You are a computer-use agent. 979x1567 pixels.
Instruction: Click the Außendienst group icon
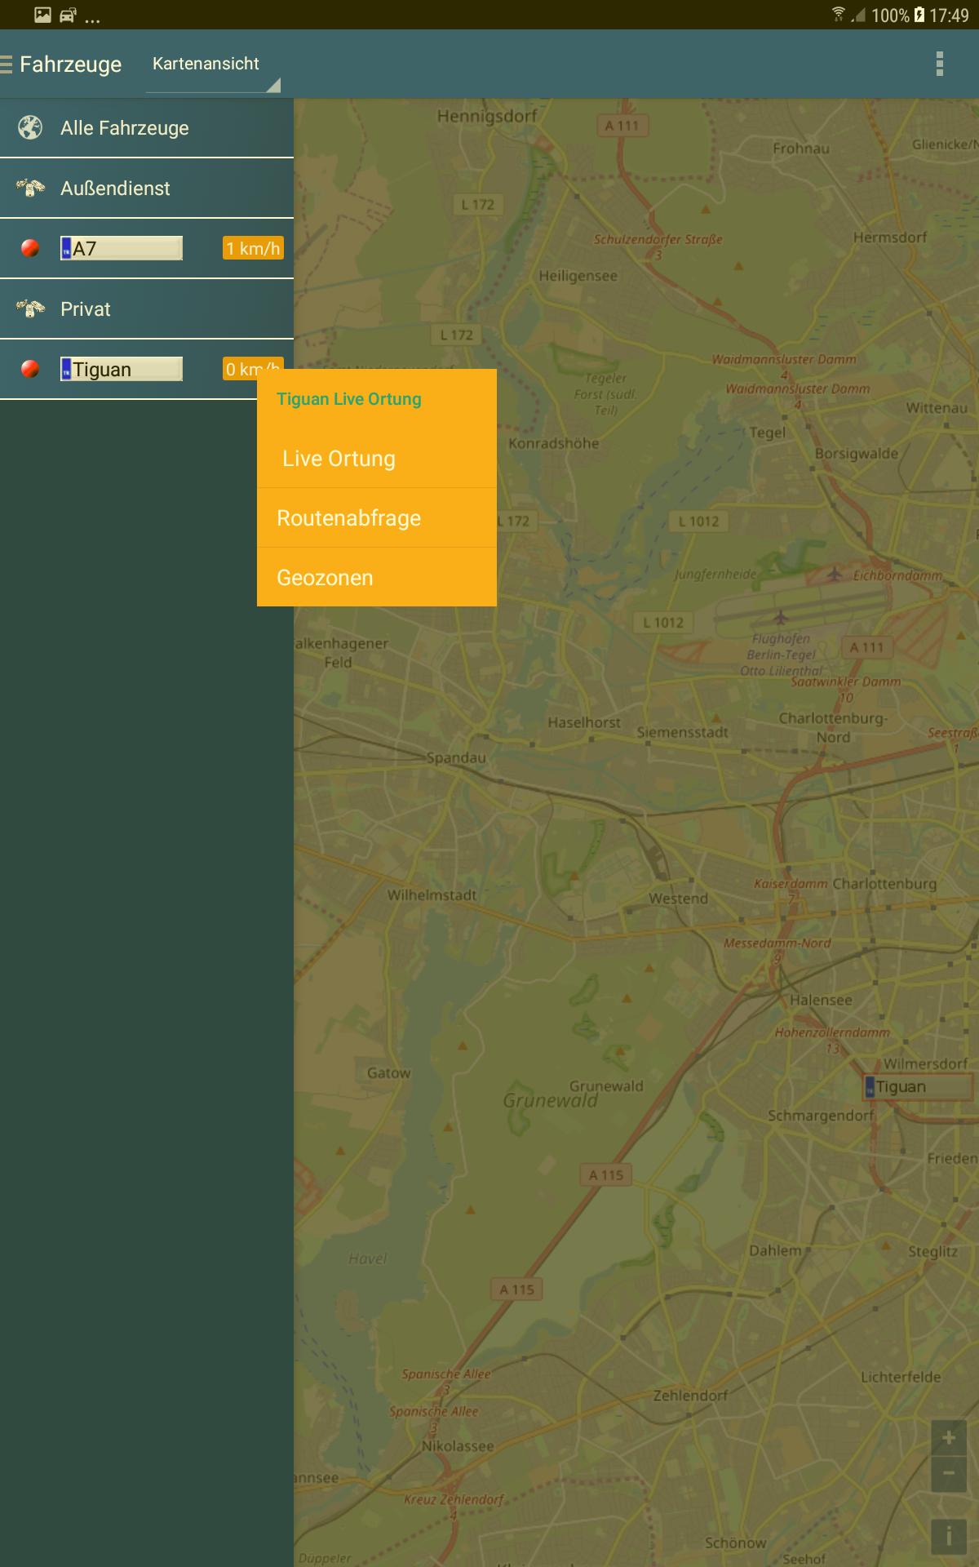click(x=30, y=189)
